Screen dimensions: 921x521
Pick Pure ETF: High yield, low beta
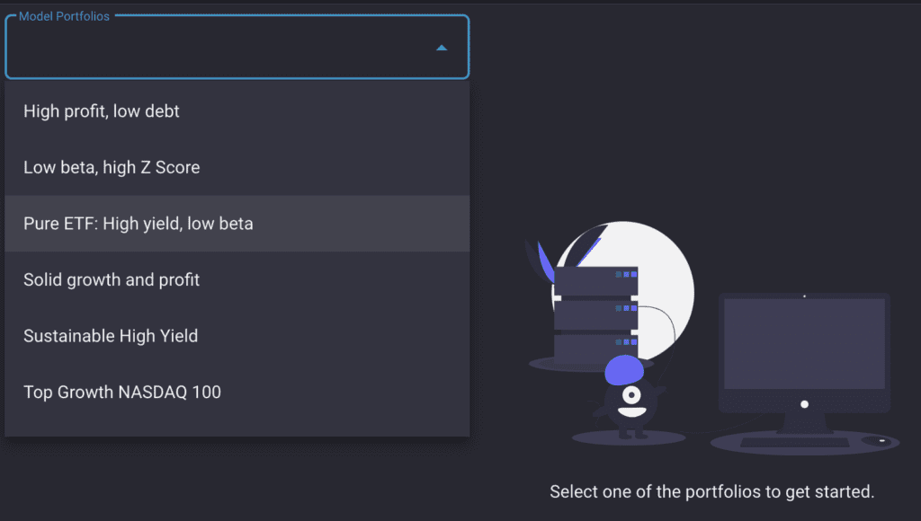click(x=237, y=224)
